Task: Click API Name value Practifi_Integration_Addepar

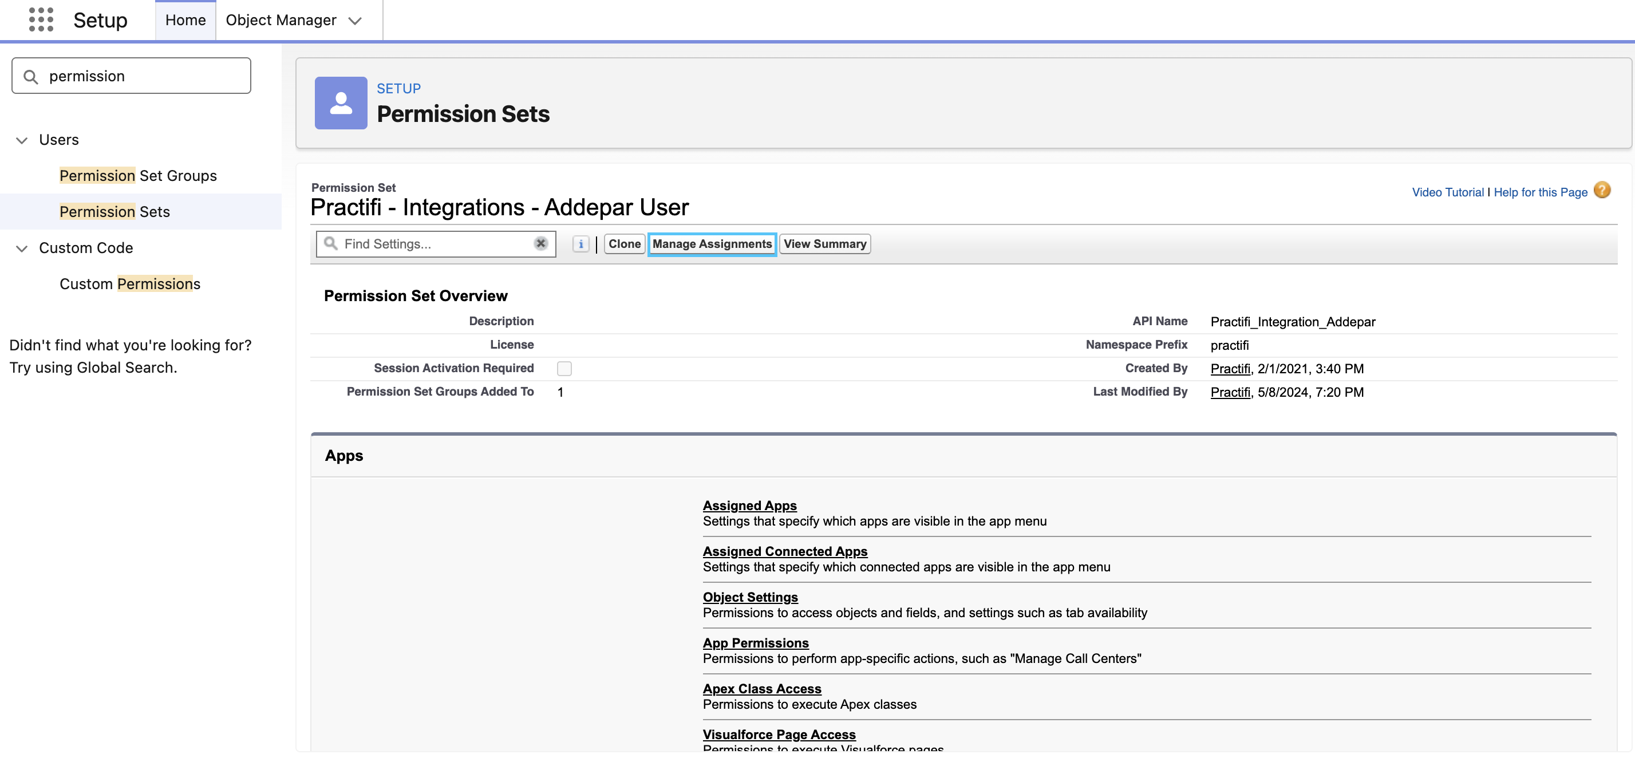Action: click(1293, 322)
